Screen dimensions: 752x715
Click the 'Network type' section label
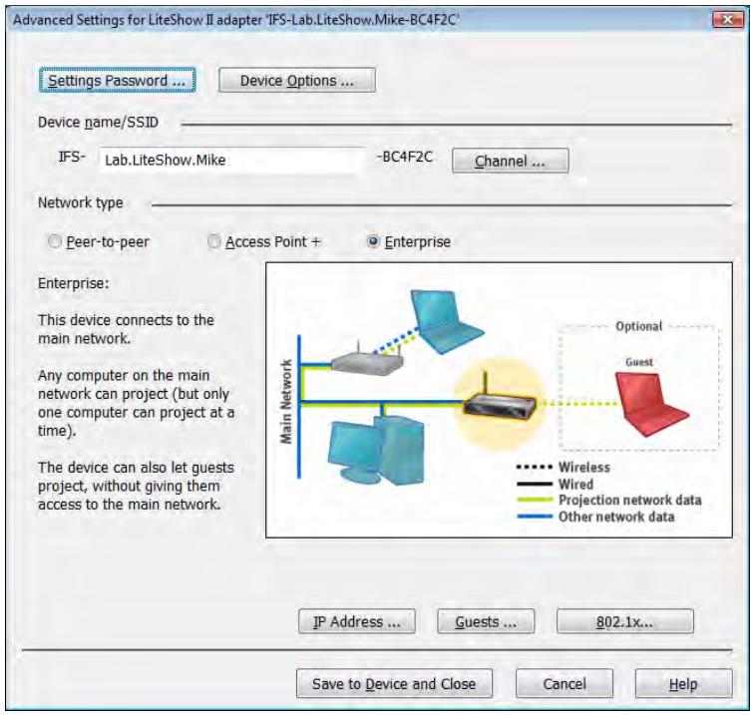pos(80,202)
